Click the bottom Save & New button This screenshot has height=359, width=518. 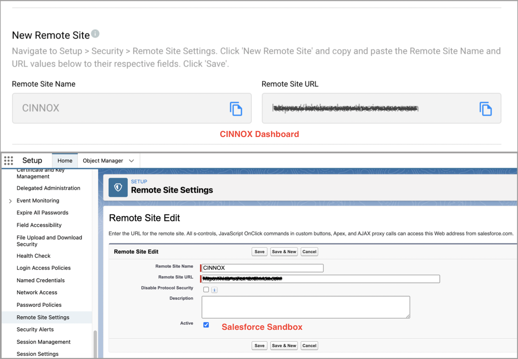[284, 345]
